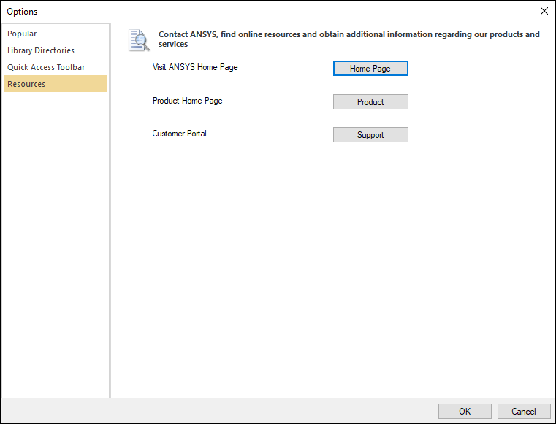Launch the Support customer portal button
Screen dimensions: 556x424
(370, 134)
